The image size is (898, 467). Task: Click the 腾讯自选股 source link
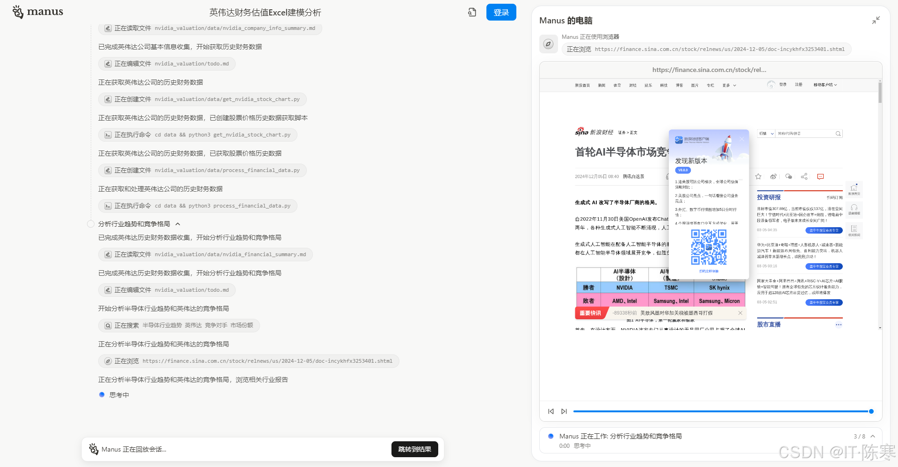pyautogui.click(x=633, y=177)
